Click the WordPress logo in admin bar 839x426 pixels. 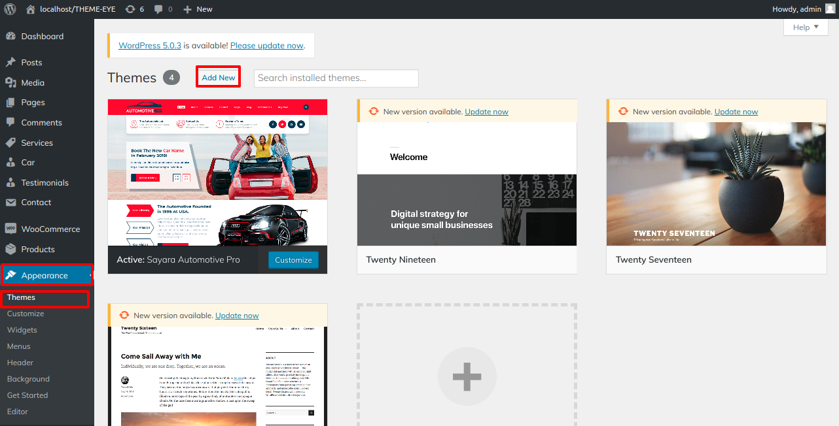[9, 9]
